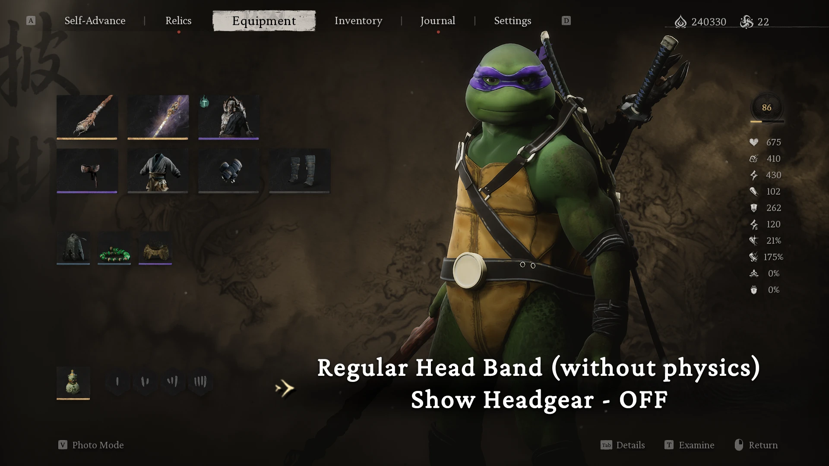This screenshot has width=829, height=466.
Task: Go to the Settings tab
Action: pyautogui.click(x=513, y=21)
